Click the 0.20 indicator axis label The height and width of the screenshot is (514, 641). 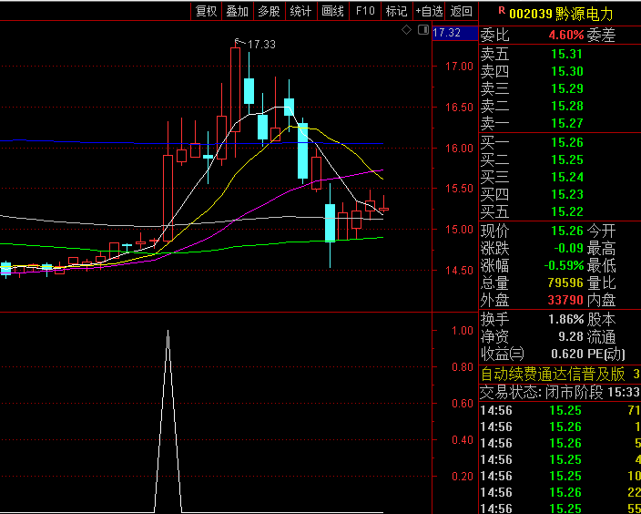pos(463,477)
